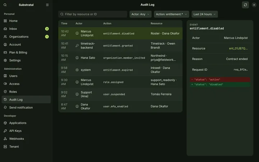
Task: Click the search icon beside Substratal
Action: point(5,5)
